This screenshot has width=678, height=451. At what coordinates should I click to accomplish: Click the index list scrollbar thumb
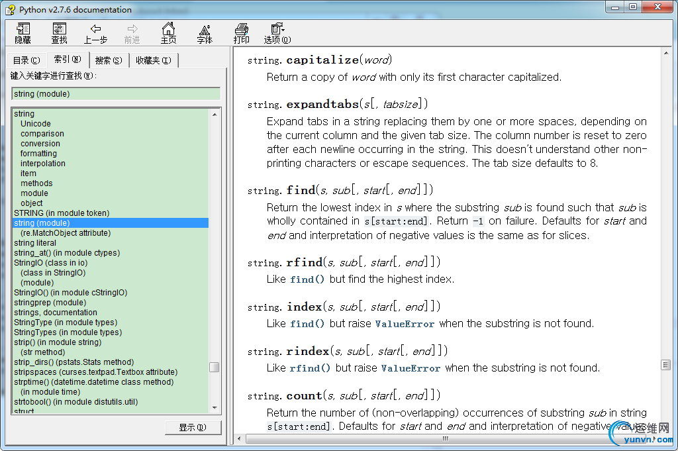tap(215, 367)
